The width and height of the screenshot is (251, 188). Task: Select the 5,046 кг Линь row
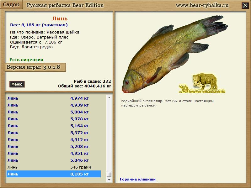(53, 160)
